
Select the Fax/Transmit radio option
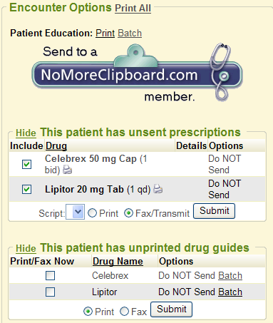click(x=128, y=213)
